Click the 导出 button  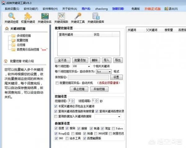click(118, 60)
